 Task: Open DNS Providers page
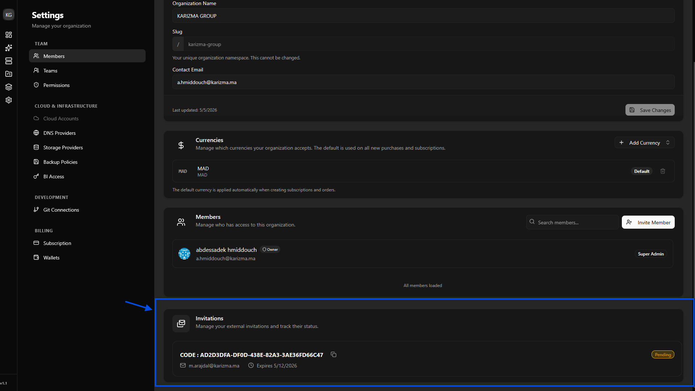pos(87,133)
